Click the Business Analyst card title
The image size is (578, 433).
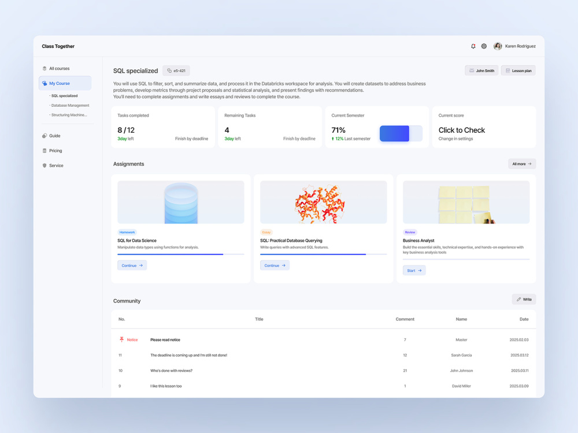coord(418,240)
